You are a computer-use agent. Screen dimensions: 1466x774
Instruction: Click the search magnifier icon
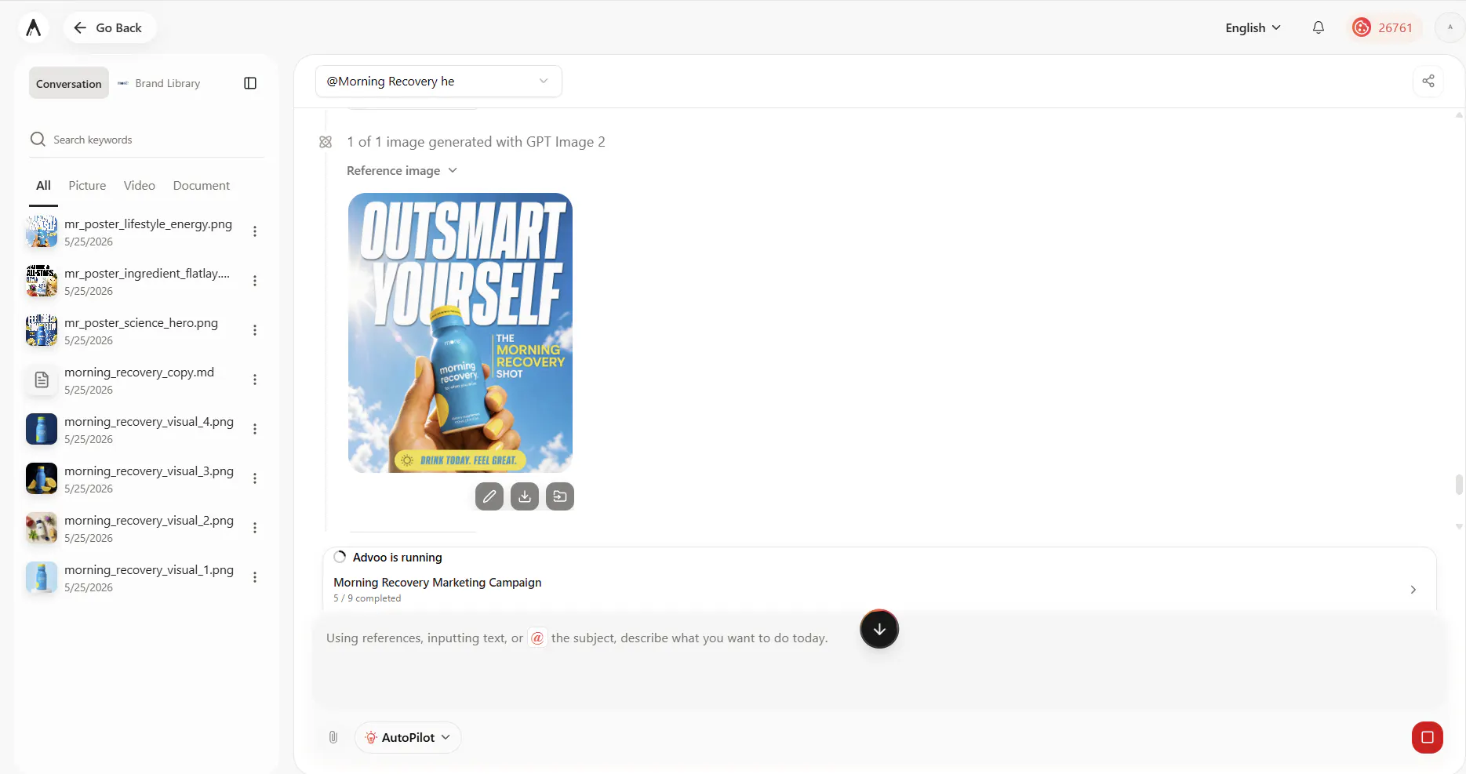pos(38,140)
